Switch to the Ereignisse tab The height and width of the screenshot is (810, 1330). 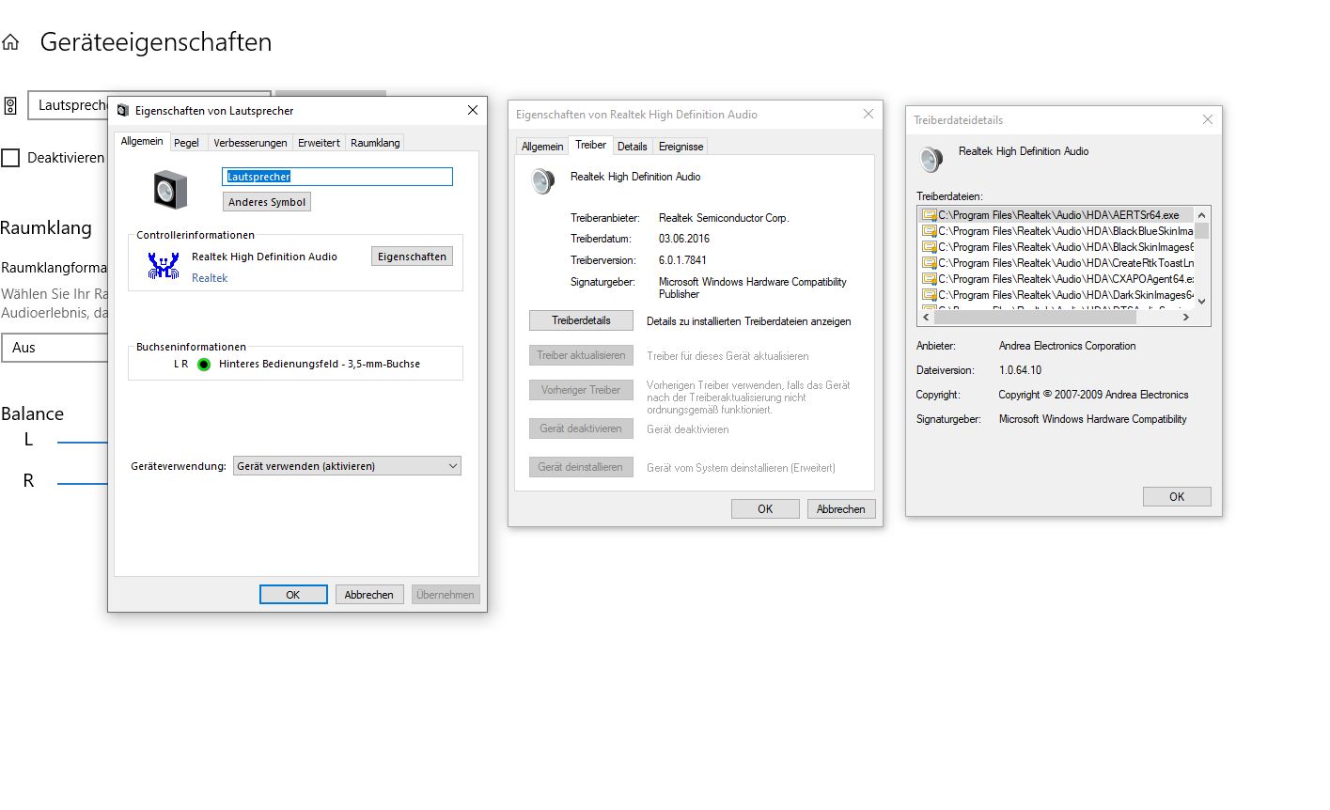point(681,147)
